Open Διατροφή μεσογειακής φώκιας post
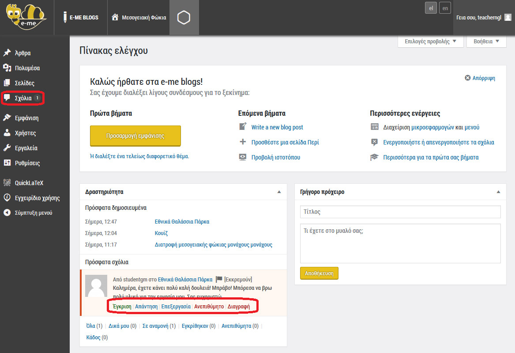Viewport: 515px width, 353px height. click(x=214, y=244)
